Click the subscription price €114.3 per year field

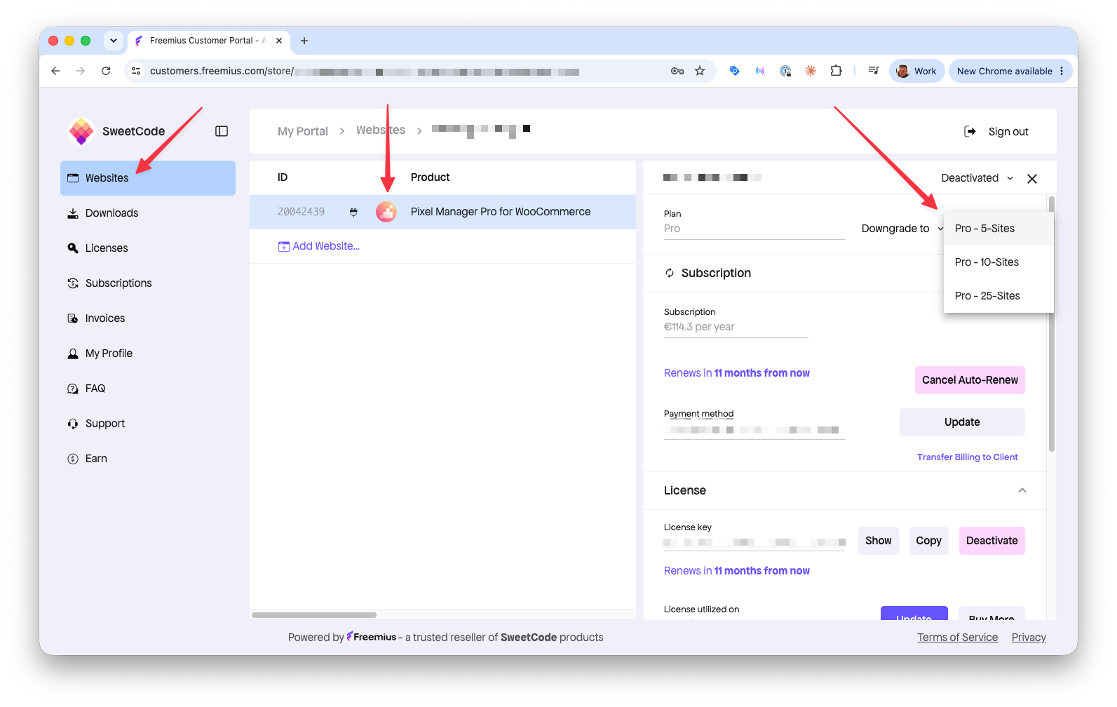pyautogui.click(x=736, y=327)
